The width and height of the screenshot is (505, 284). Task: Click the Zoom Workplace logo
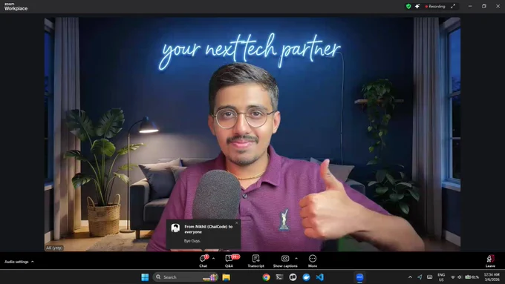(x=16, y=7)
